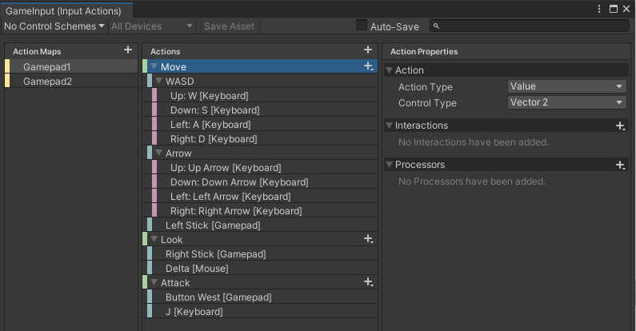The height and width of the screenshot is (331, 636).
Task: Open the window's three-dot options menu
Action: tap(600, 9)
